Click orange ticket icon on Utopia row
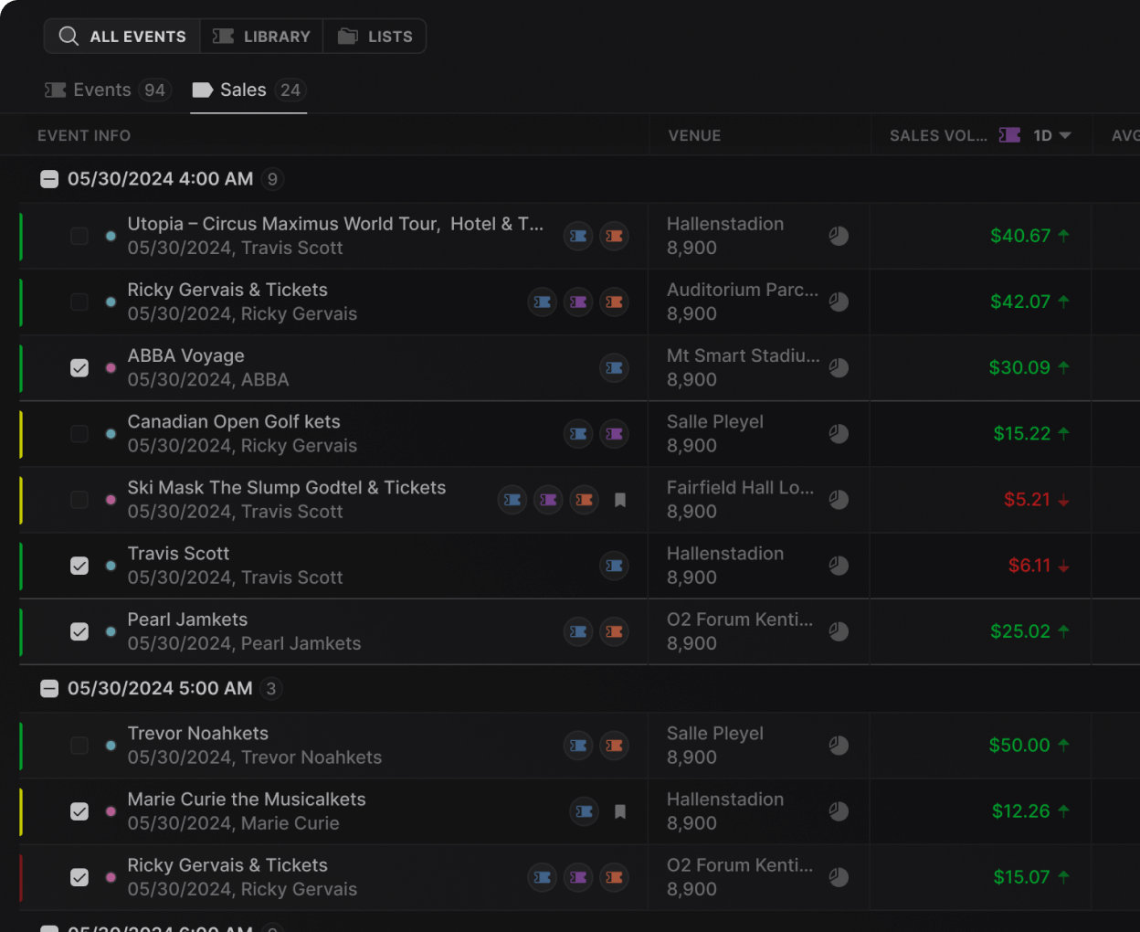1140x932 pixels. point(615,236)
